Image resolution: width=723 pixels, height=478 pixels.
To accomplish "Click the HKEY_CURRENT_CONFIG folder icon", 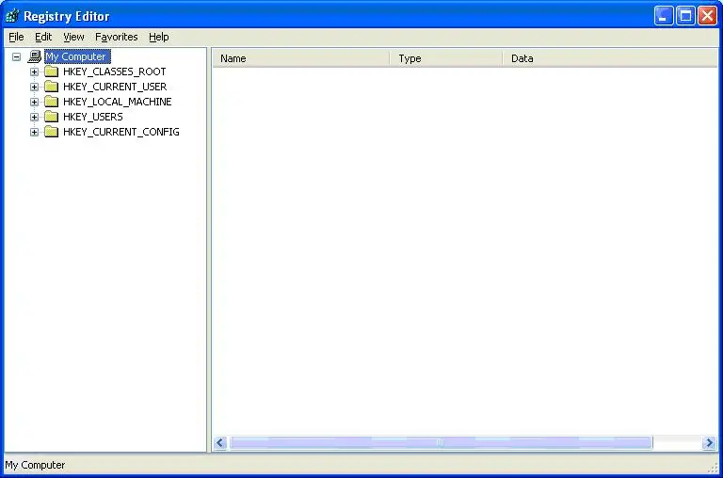I will pos(51,132).
